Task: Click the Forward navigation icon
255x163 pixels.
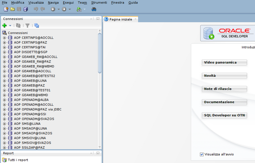Action: 64,9
